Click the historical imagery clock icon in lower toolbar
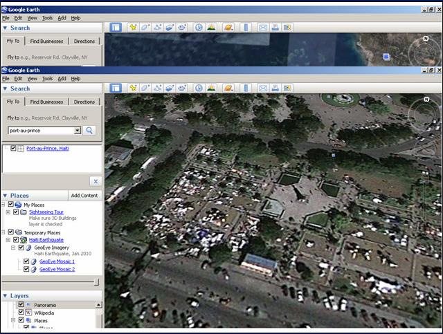The image size is (443, 334). (198, 88)
